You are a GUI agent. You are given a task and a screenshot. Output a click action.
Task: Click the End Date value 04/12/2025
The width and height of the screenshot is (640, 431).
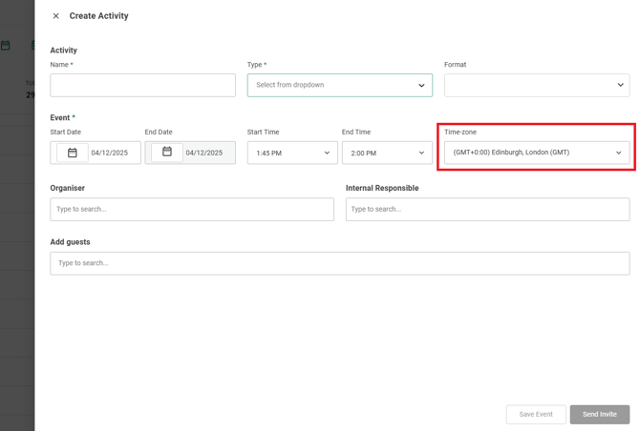coord(204,153)
